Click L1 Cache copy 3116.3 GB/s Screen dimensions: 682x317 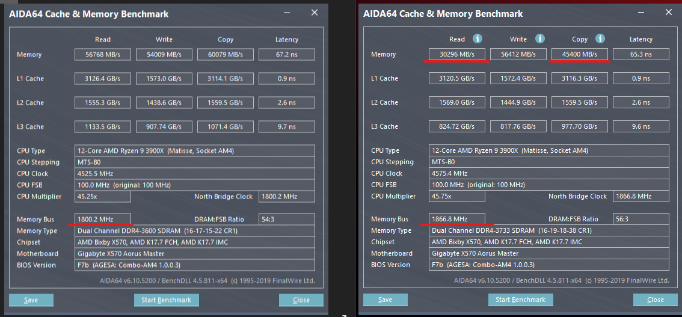pos(580,78)
